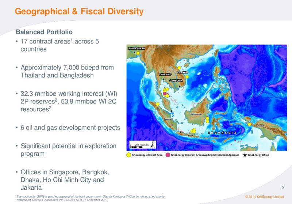Screen dimensions: 292x204
Task: Click the Java label on the map
Action: (x=191, y=135)
